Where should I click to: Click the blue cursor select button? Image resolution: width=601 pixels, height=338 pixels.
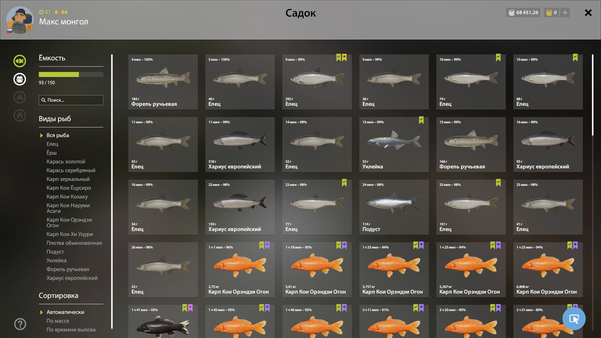[574, 319]
